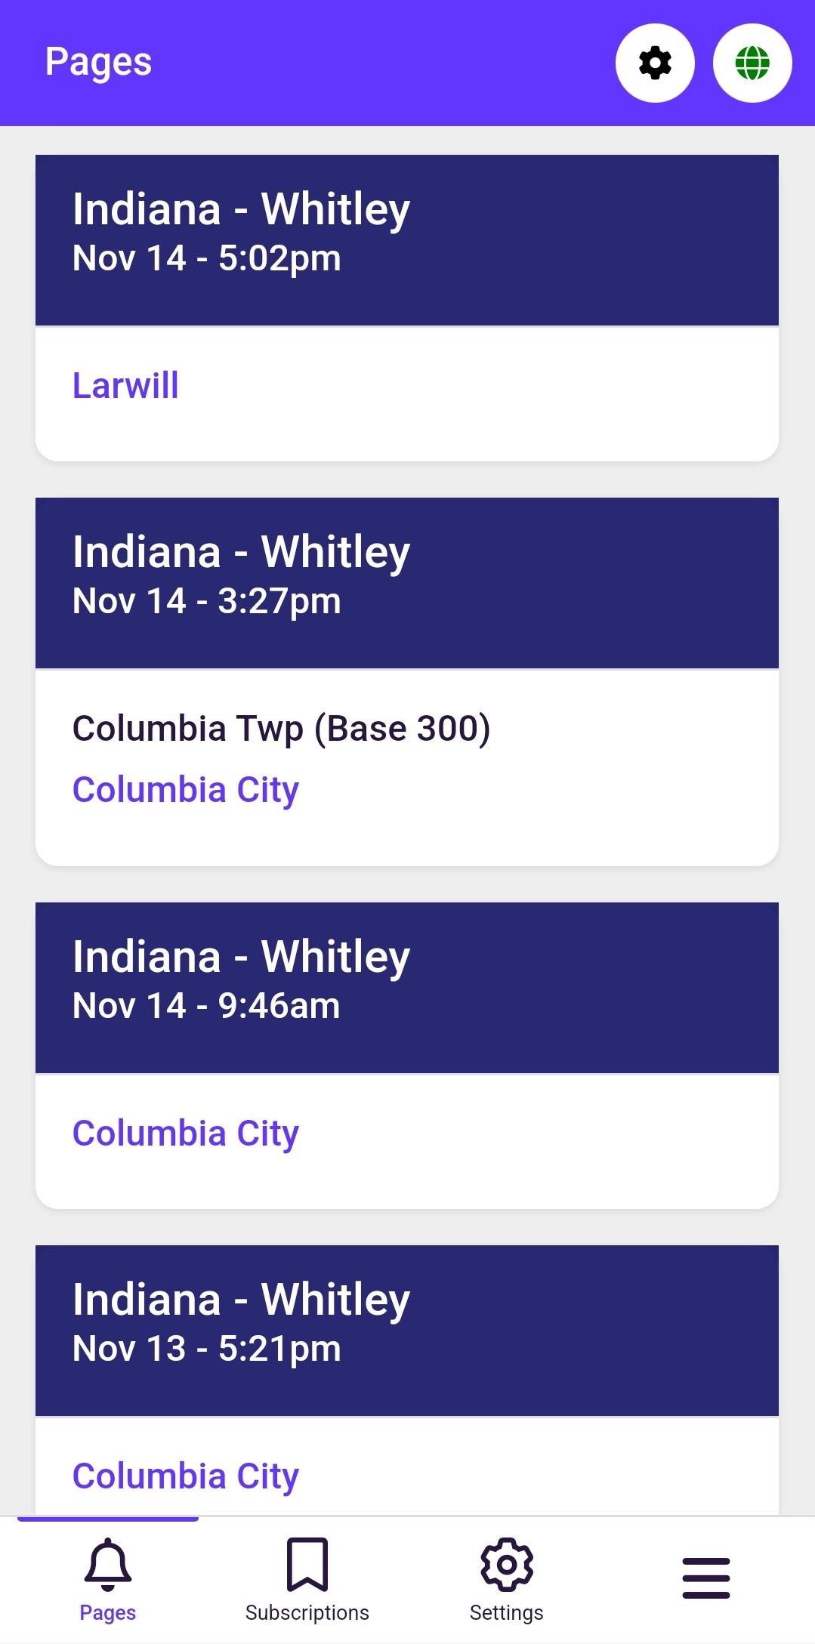Image resolution: width=815 pixels, height=1644 pixels.
Task: Open the bookmark Subscriptions icon
Action: click(x=307, y=1564)
